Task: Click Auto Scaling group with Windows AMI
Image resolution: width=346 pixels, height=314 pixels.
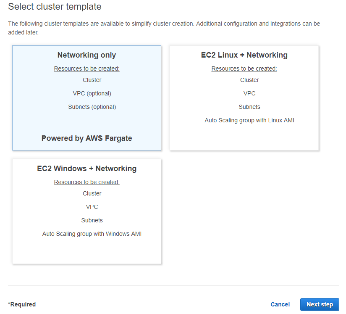Action: click(92, 234)
